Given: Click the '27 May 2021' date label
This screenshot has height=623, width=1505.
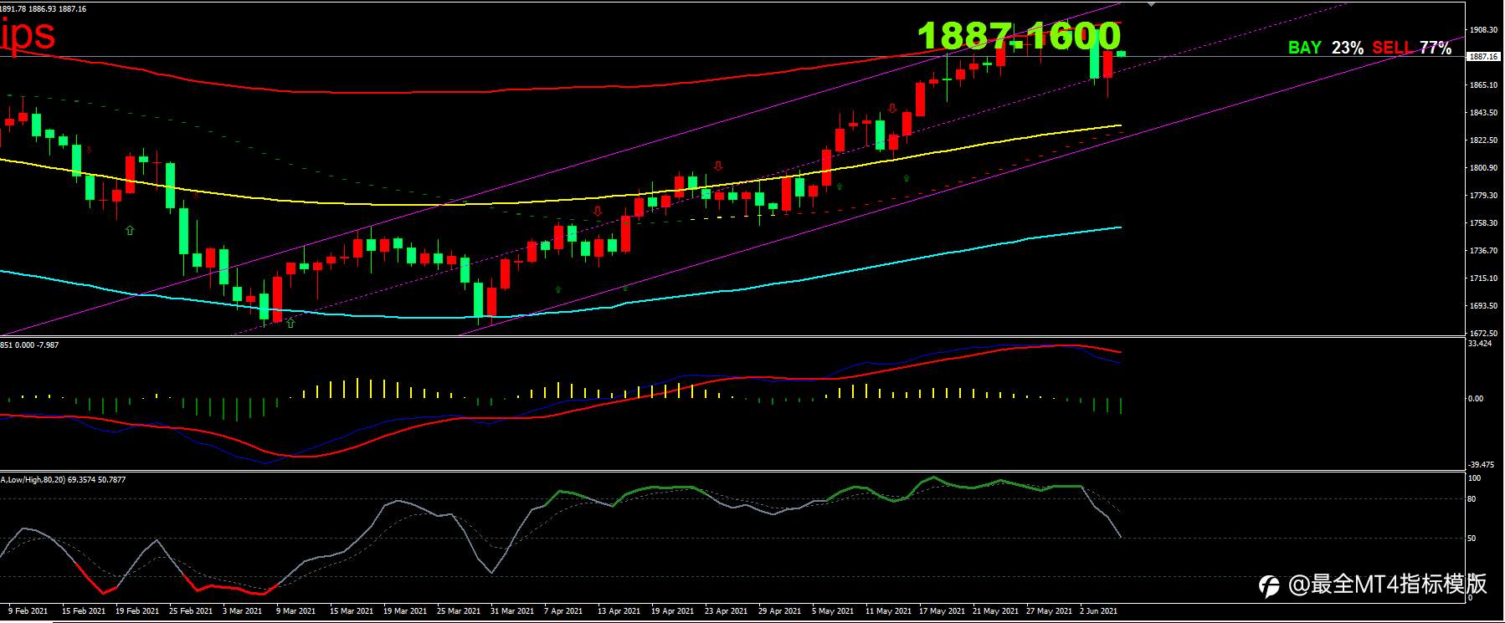Looking at the screenshot, I should point(1049,611).
